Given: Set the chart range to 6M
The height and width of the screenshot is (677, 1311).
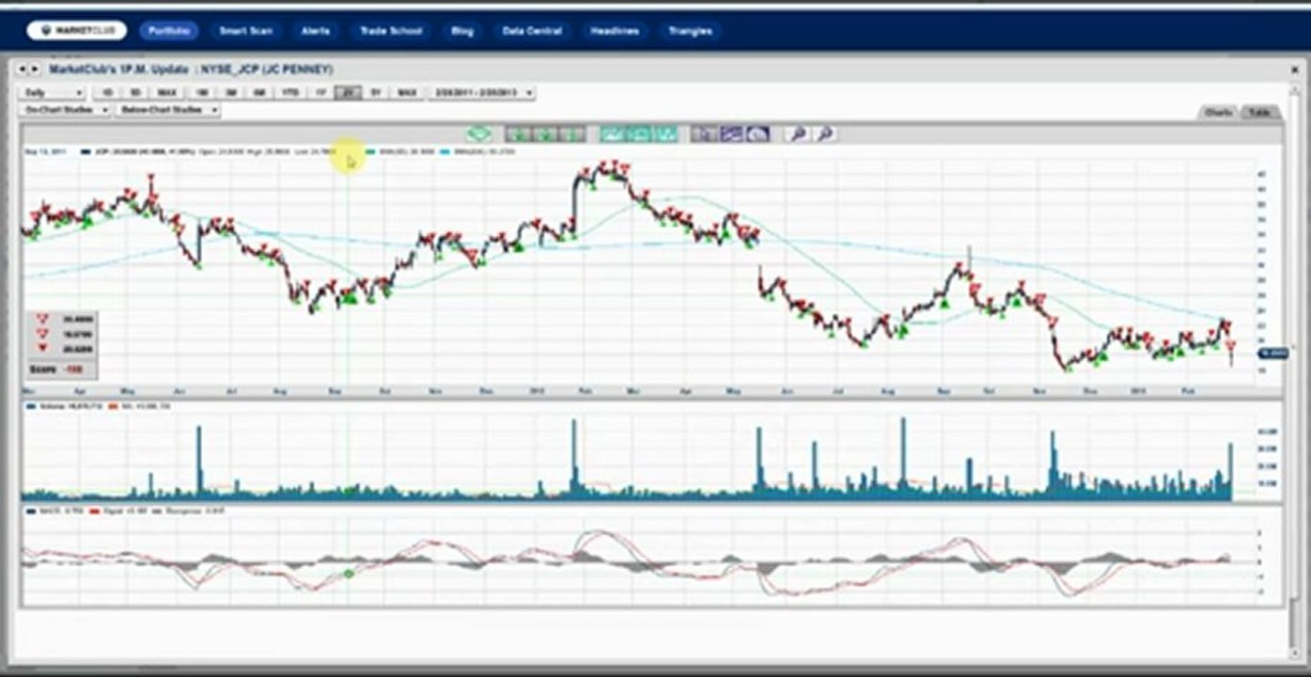Looking at the screenshot, I should point(259,93).
